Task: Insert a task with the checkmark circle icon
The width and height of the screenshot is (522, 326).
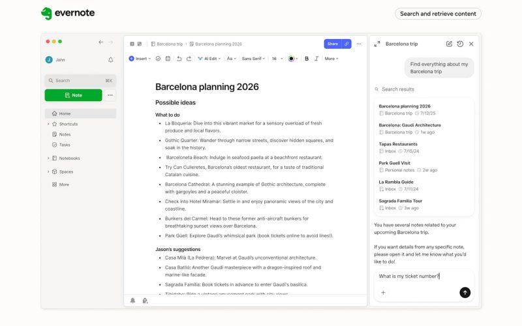Action: coord(158,59)
